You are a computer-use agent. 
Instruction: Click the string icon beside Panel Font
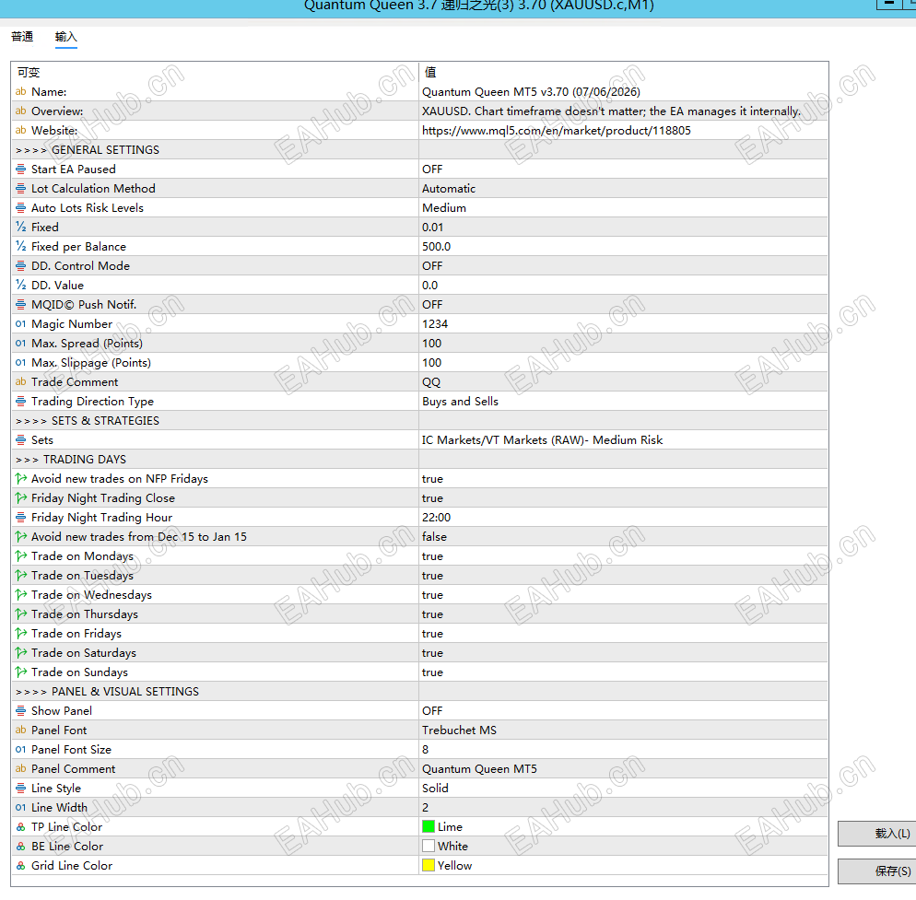20,731
